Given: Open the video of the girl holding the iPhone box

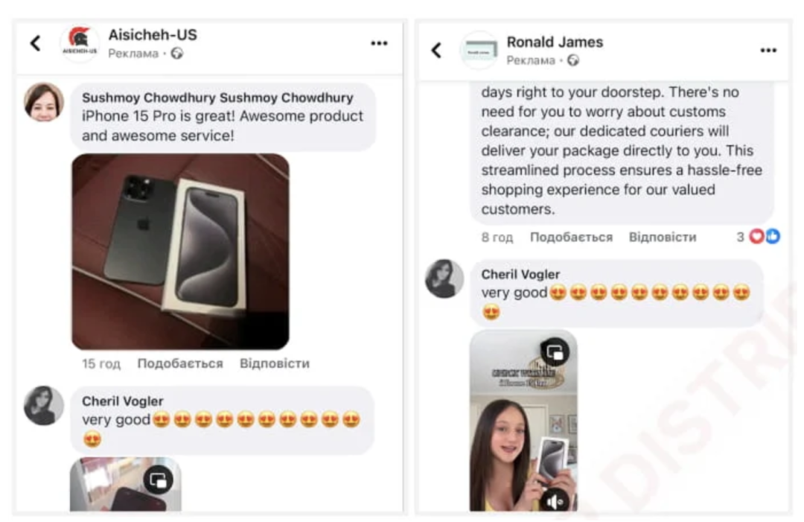Looking at the screenshot, I should (523, 421).
